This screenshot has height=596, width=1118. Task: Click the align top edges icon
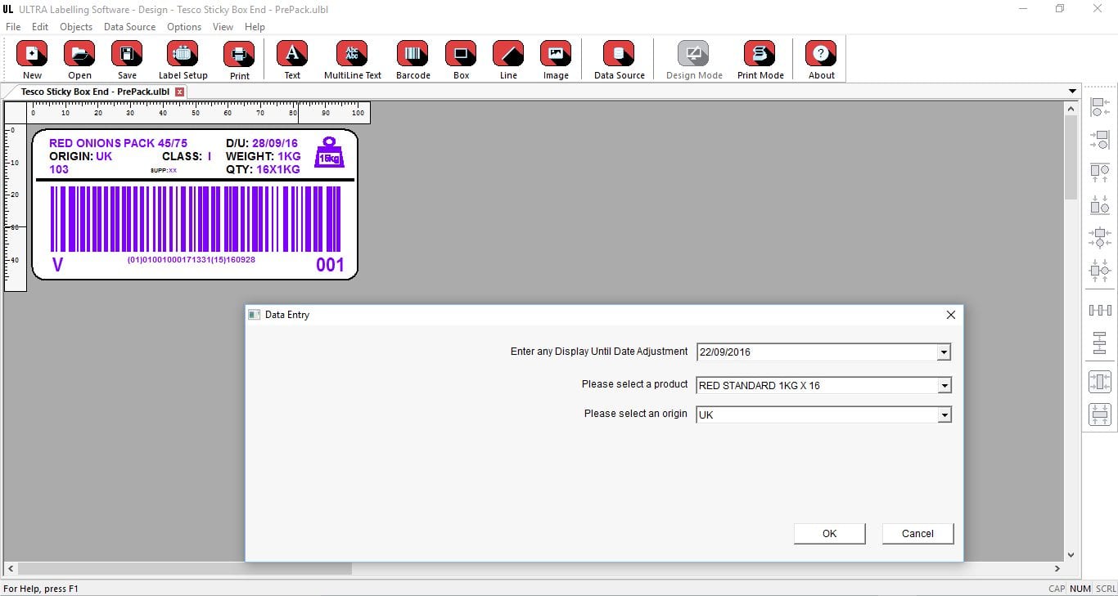point(1100,173)
